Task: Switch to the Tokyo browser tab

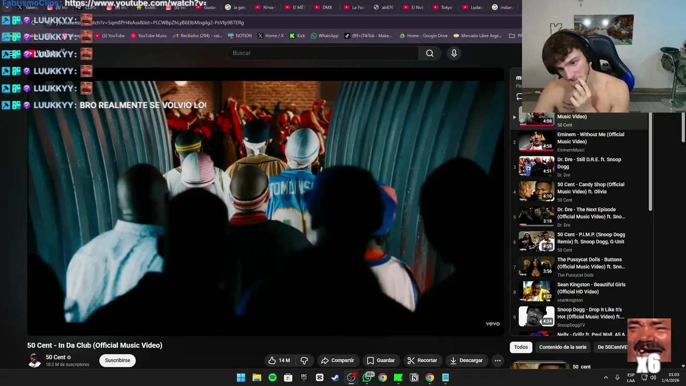Action: [442, 8]
